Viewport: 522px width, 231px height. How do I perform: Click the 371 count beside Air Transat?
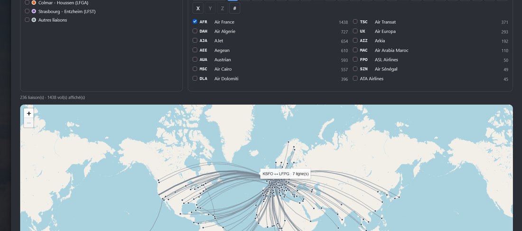(505, 22)
